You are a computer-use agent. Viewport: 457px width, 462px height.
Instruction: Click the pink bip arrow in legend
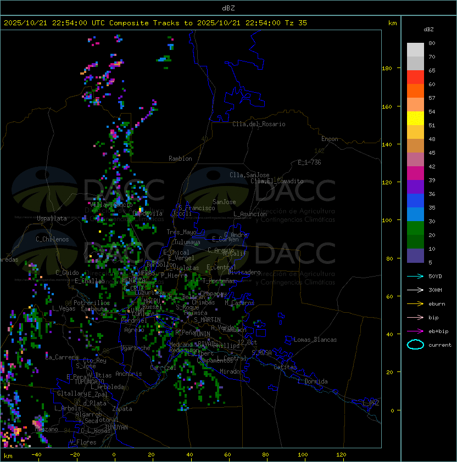pyautogui.click(x=415, y=317)
